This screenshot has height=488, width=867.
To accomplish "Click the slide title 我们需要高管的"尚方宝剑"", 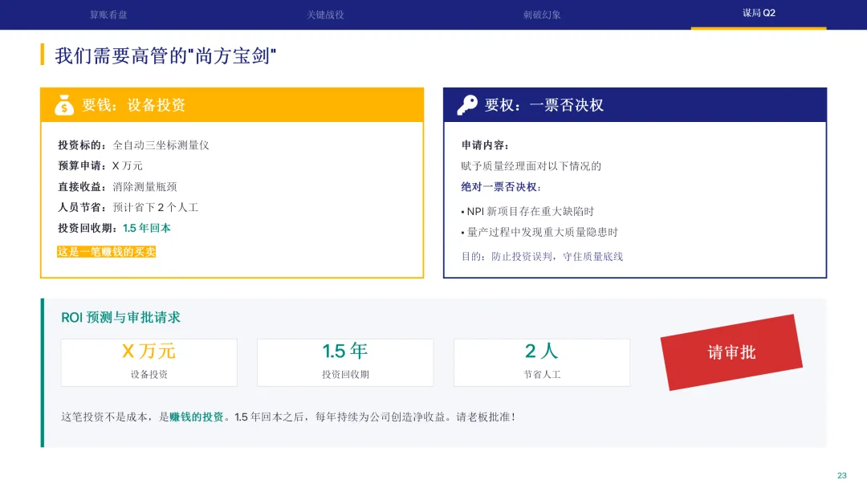I will click(x=165, y=56).
